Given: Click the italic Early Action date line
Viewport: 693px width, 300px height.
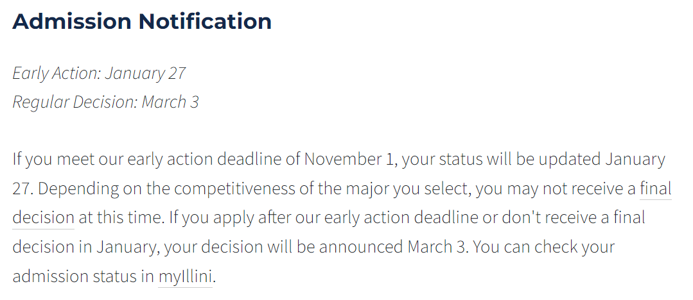Looking at the screenshot, I should point(99,73).
